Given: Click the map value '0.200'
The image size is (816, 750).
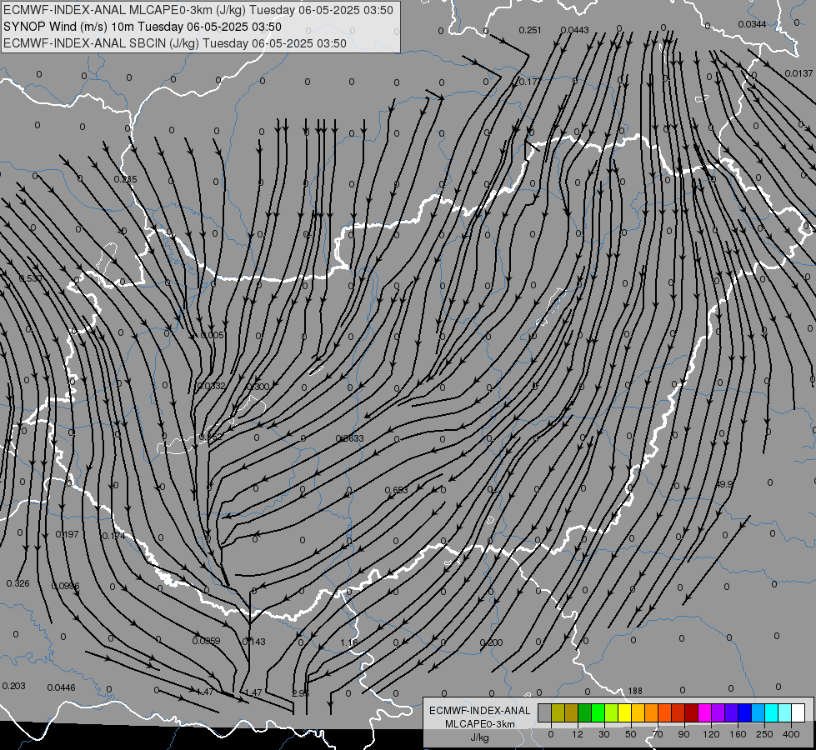Looking at the screenshot, I should coord(491,642).
